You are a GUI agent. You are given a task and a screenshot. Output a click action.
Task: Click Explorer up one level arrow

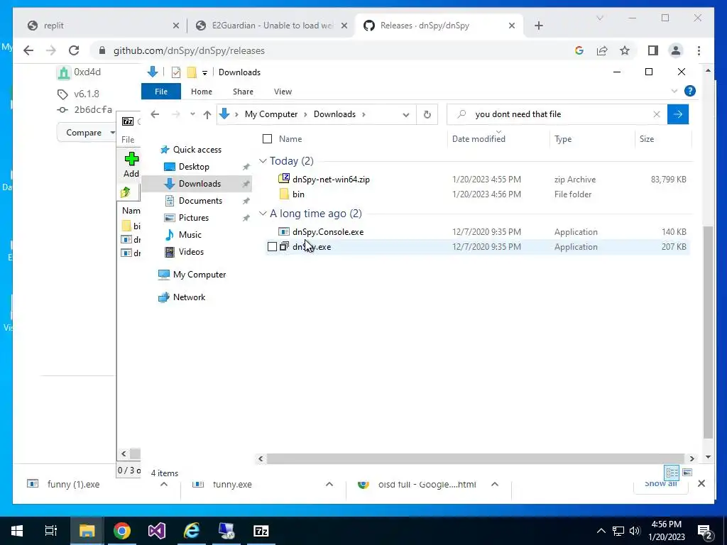[207, 114]
